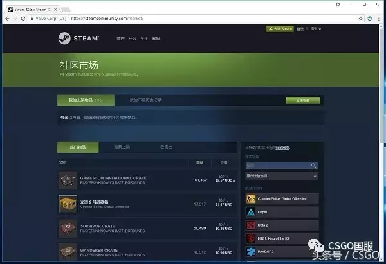Click the 50,499 quantity value

click(199, 229)
